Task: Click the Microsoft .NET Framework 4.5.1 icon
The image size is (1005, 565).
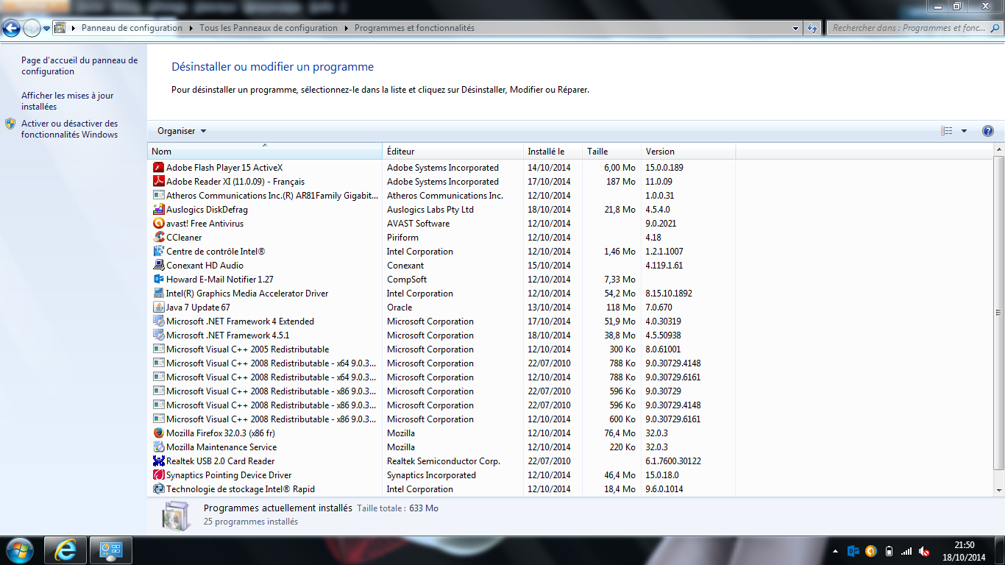Action: 158,335
